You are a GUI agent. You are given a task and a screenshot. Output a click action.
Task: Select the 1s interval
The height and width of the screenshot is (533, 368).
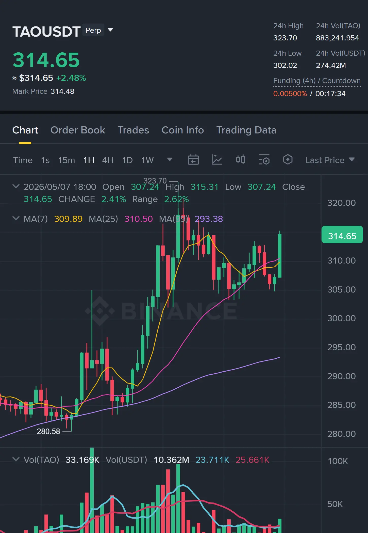click(x=45, y=160)
